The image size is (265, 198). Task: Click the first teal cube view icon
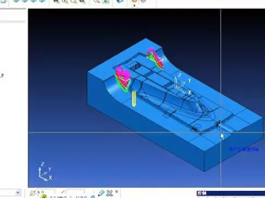coord(16,1)
